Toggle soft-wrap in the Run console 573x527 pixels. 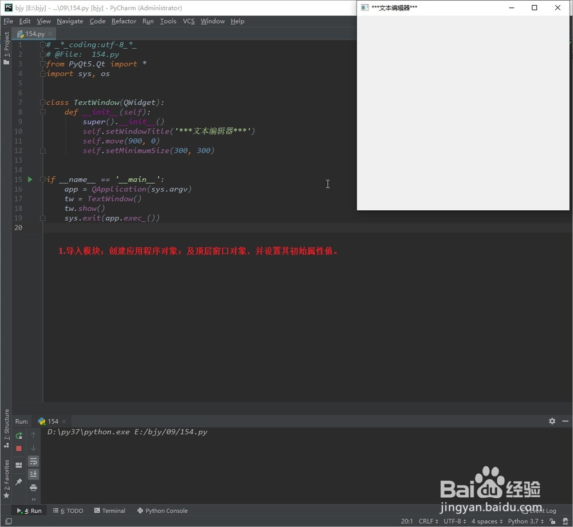click(x=33, y=461)
